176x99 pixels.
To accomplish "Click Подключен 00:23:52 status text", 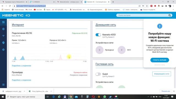I will pos(79,33).
